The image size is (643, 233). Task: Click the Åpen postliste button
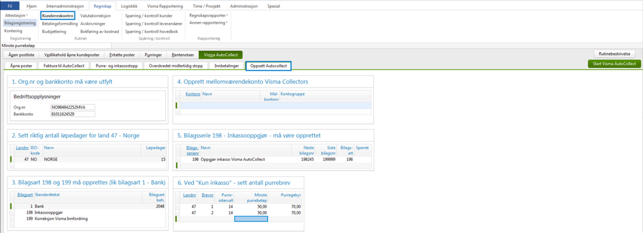click(21, 55)
